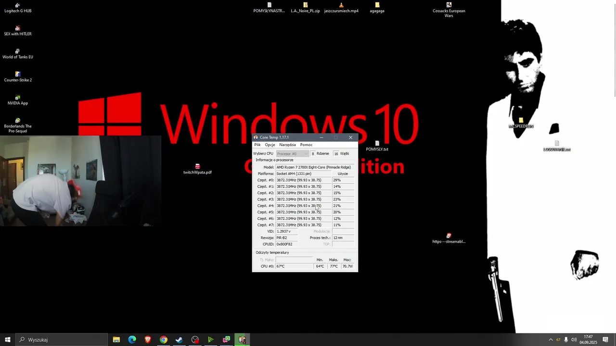616x346 pixels.
Task: Open Microsoft Edge from the taskbar
Action: (132, 340)
